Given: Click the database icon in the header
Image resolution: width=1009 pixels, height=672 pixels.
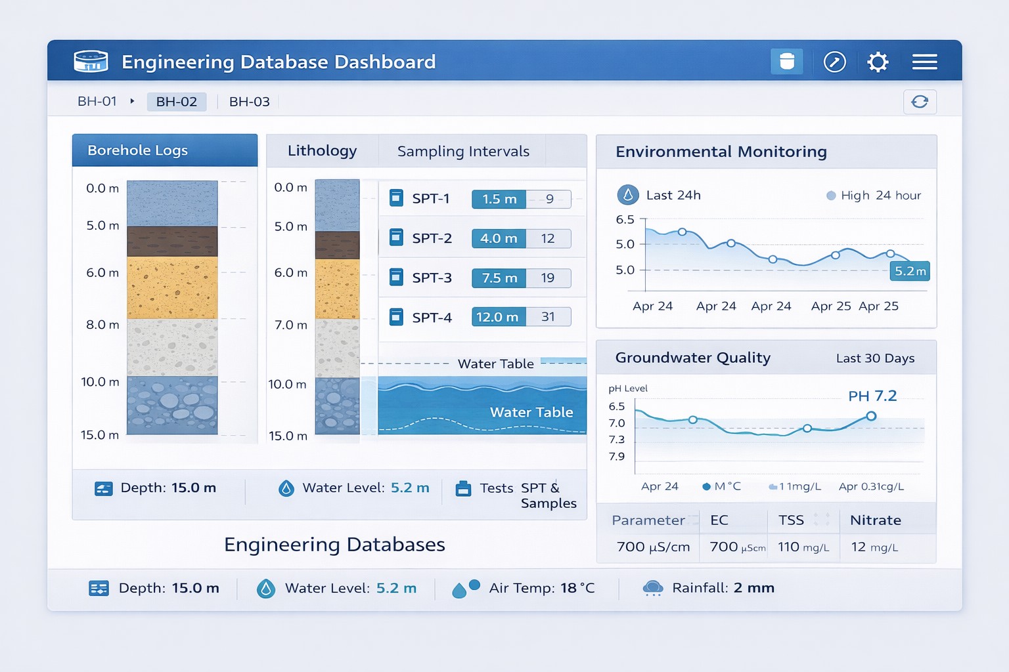Looking at the screenshot, I should click(x=90, y=61).
